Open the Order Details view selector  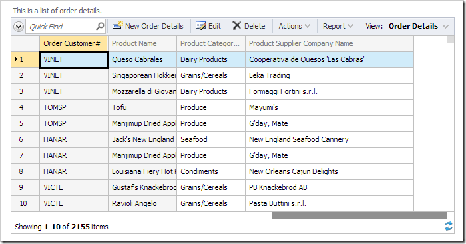point(419,26)
